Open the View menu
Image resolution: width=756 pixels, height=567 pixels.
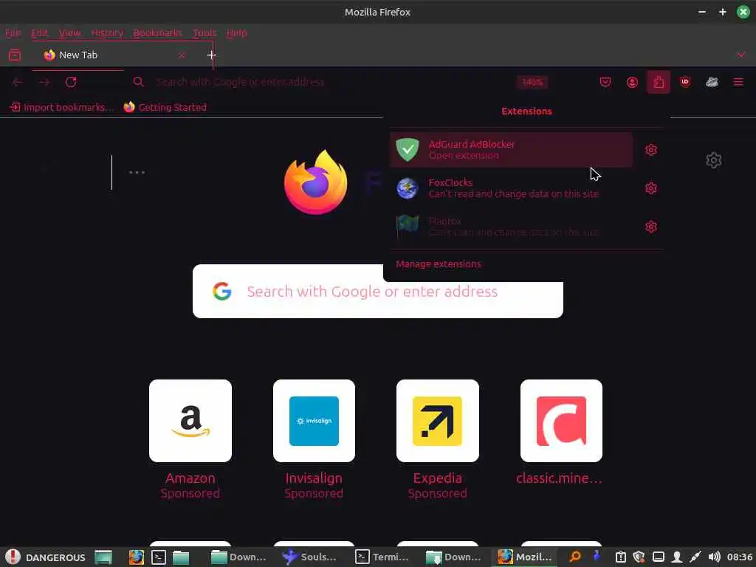click(70, 32)
